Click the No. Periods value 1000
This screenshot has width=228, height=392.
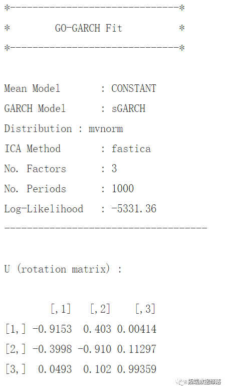(x=123, y=189)
